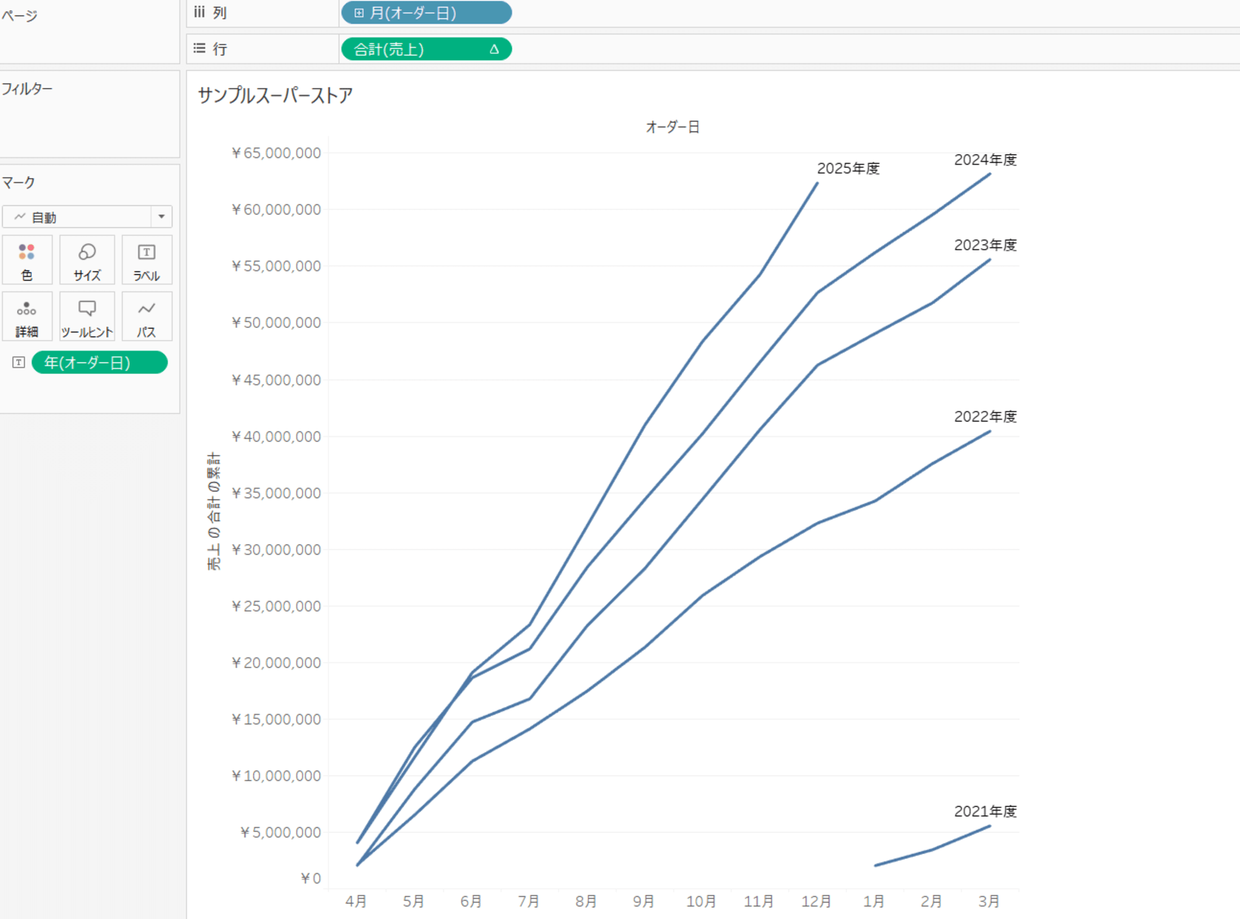Open the Size (サイズ) marks card
The width and height of the screenshot is (1240, 919).
point(87,260)
